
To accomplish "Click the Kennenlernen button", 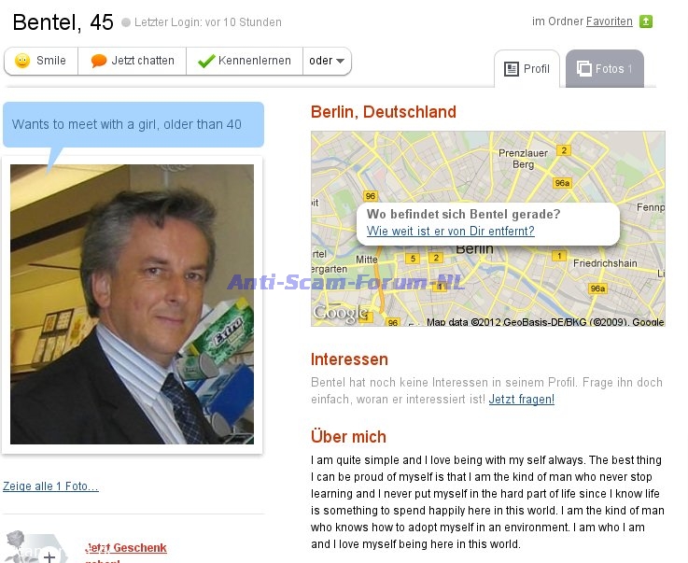I will pyautogui.click(x=245, y=61).
